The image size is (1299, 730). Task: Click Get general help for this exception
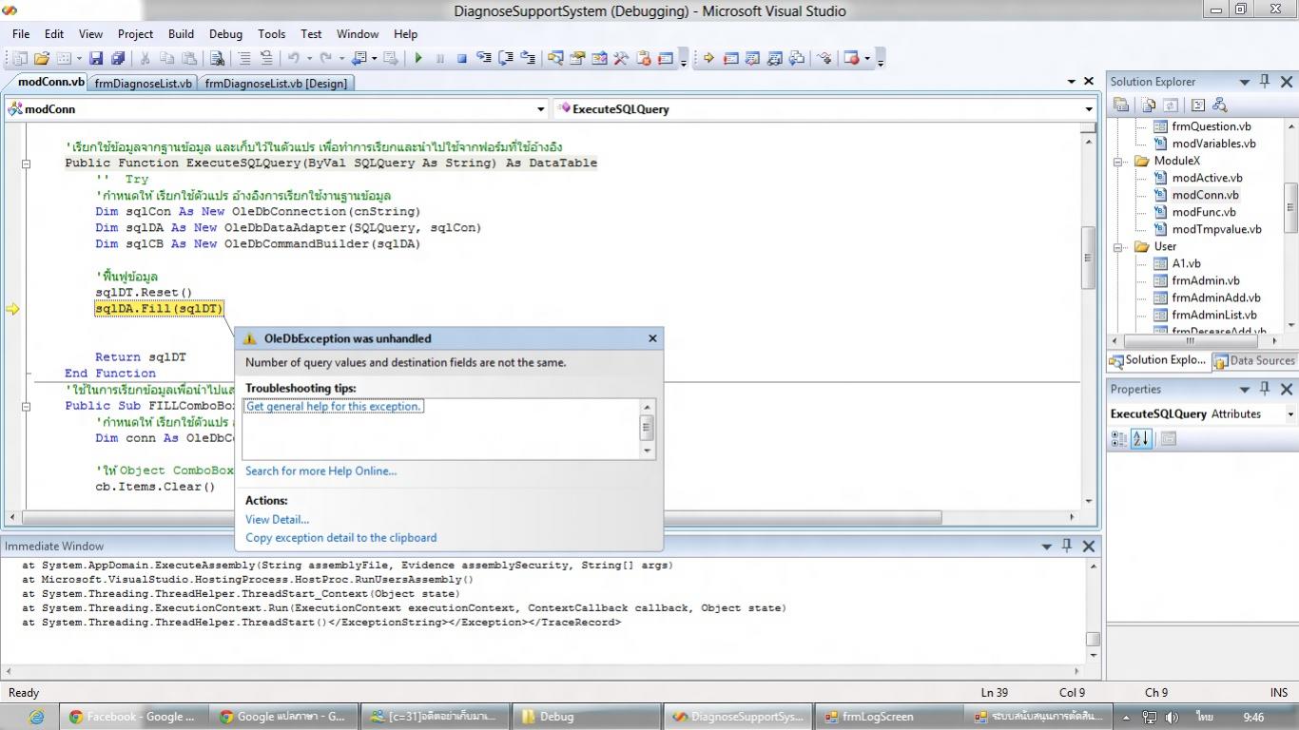333,406
